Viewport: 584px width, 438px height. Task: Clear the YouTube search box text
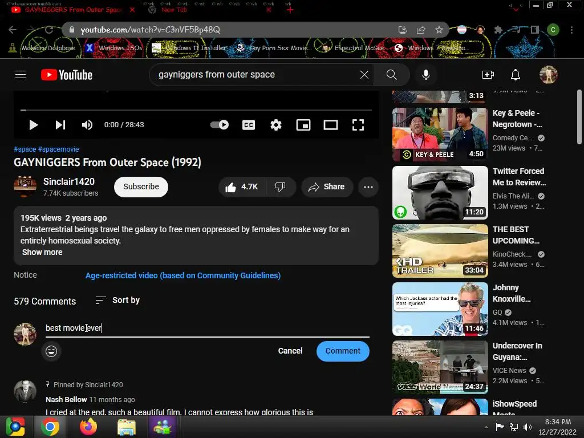point(364,75)
